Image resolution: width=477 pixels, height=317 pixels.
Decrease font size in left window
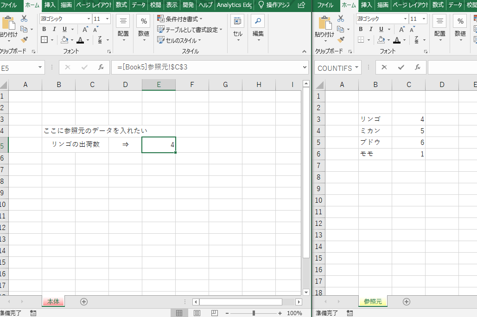tap(96, 29)
